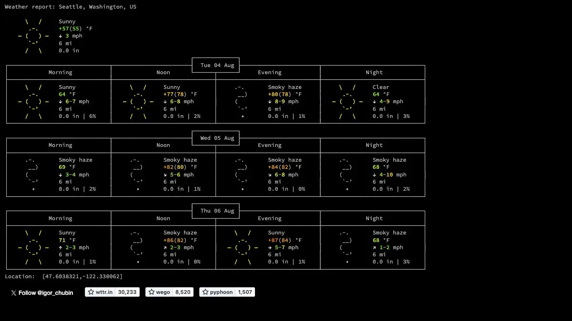Screen dimensions: 572x321
Task: Click Tue Morning temperature 64 °F
Action: (67, 94)
